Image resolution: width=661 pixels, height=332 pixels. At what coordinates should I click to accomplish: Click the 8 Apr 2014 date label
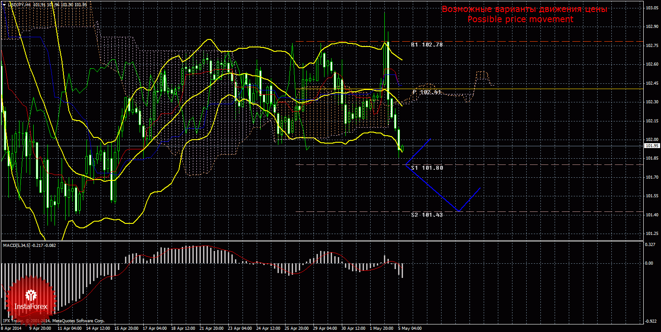tap(11, 328)
